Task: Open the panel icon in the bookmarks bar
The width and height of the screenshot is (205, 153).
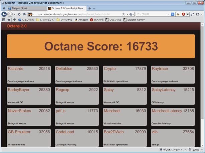Action: click(x=4, y=20)
